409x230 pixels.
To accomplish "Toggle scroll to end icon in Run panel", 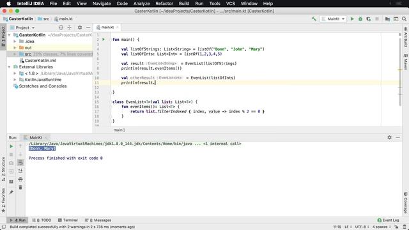I will [20, 171].
